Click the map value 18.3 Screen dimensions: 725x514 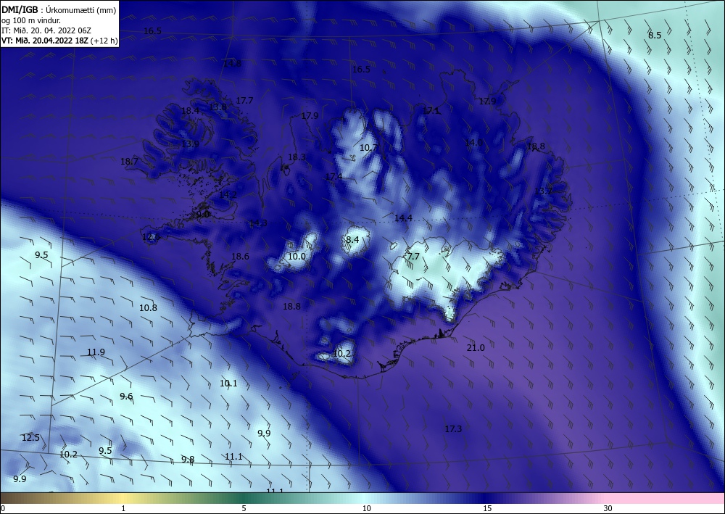[297, 157]
